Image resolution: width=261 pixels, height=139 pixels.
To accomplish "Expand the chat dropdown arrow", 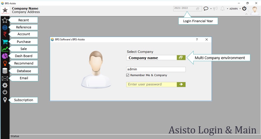I will click(x=211, y=9).
